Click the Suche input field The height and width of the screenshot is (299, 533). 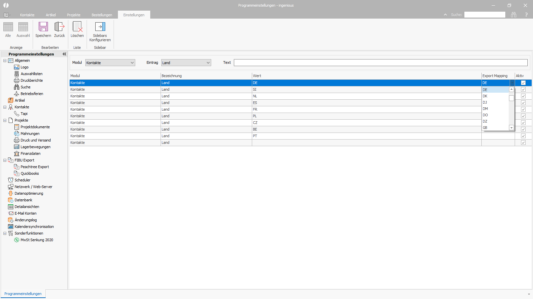485,15
